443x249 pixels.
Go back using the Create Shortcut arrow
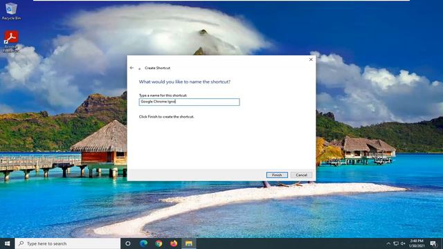click(x=132, y=68)
